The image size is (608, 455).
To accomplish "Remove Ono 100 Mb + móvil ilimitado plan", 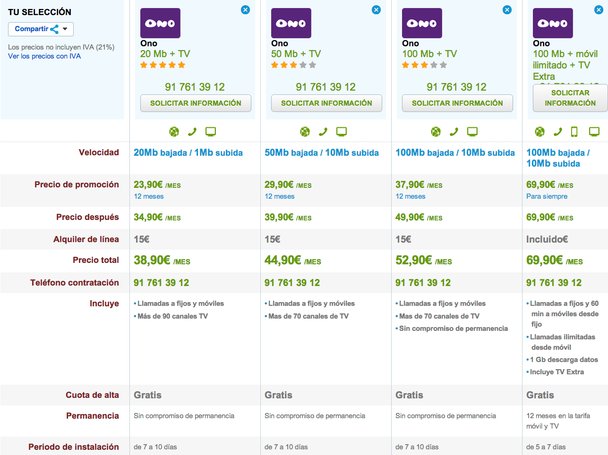I will [x=598, y=10].
